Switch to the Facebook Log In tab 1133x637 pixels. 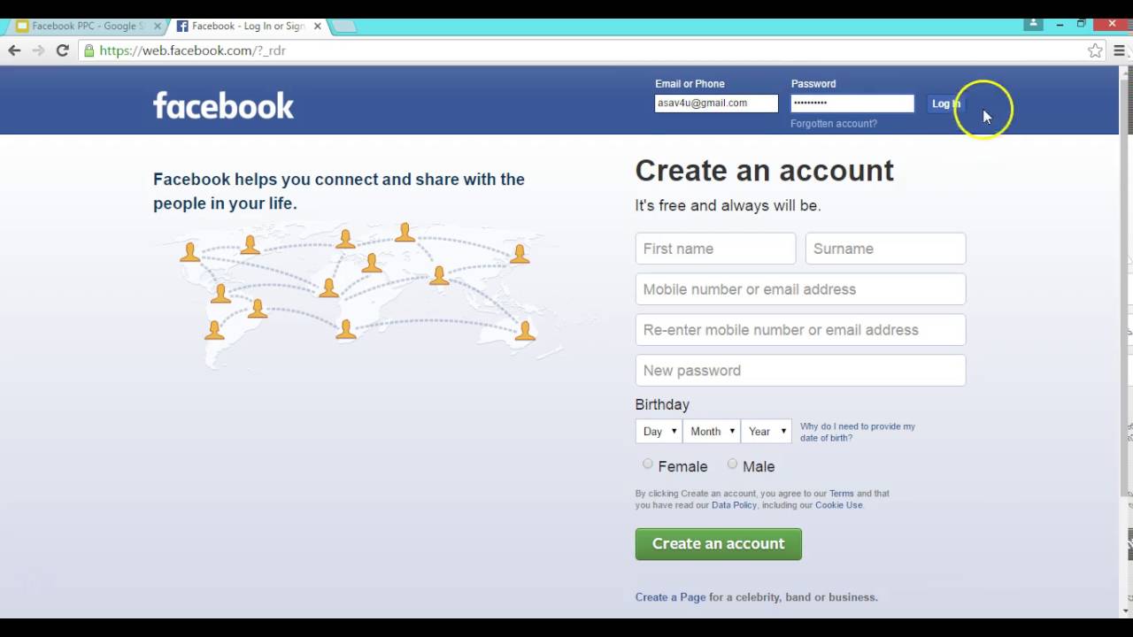(247, 27)
